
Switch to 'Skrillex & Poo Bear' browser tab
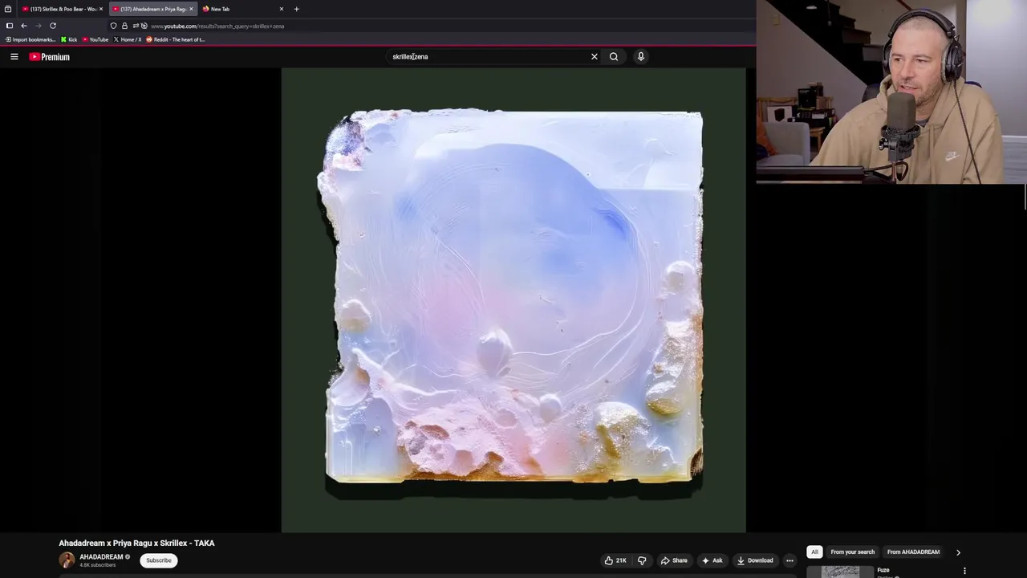point(63,9)
